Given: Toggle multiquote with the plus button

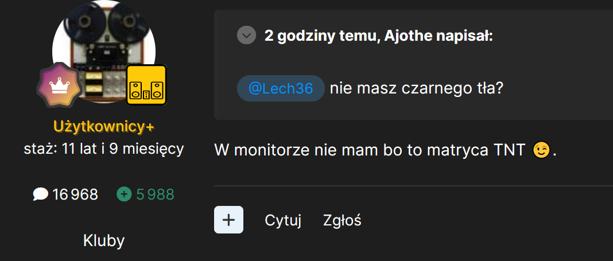Looking at the screenshot, I should click(x=228, y=220).
